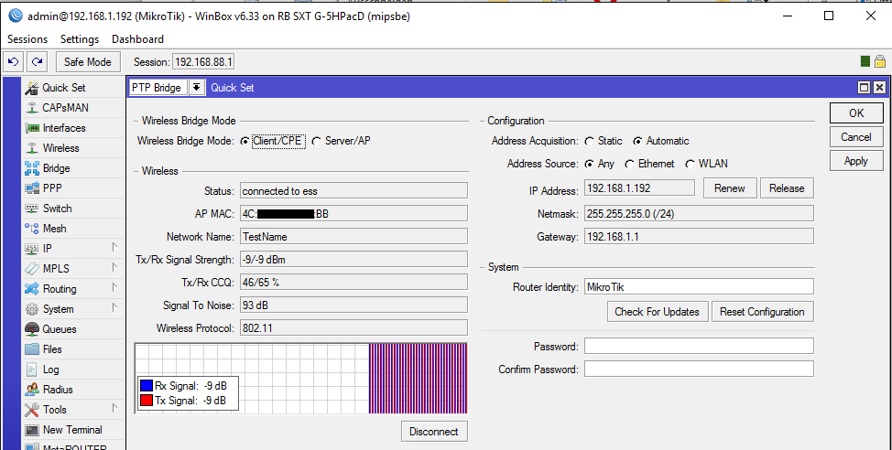Click the padlock icon at top right
Screen dimensions: 892x450
point(880,61)
